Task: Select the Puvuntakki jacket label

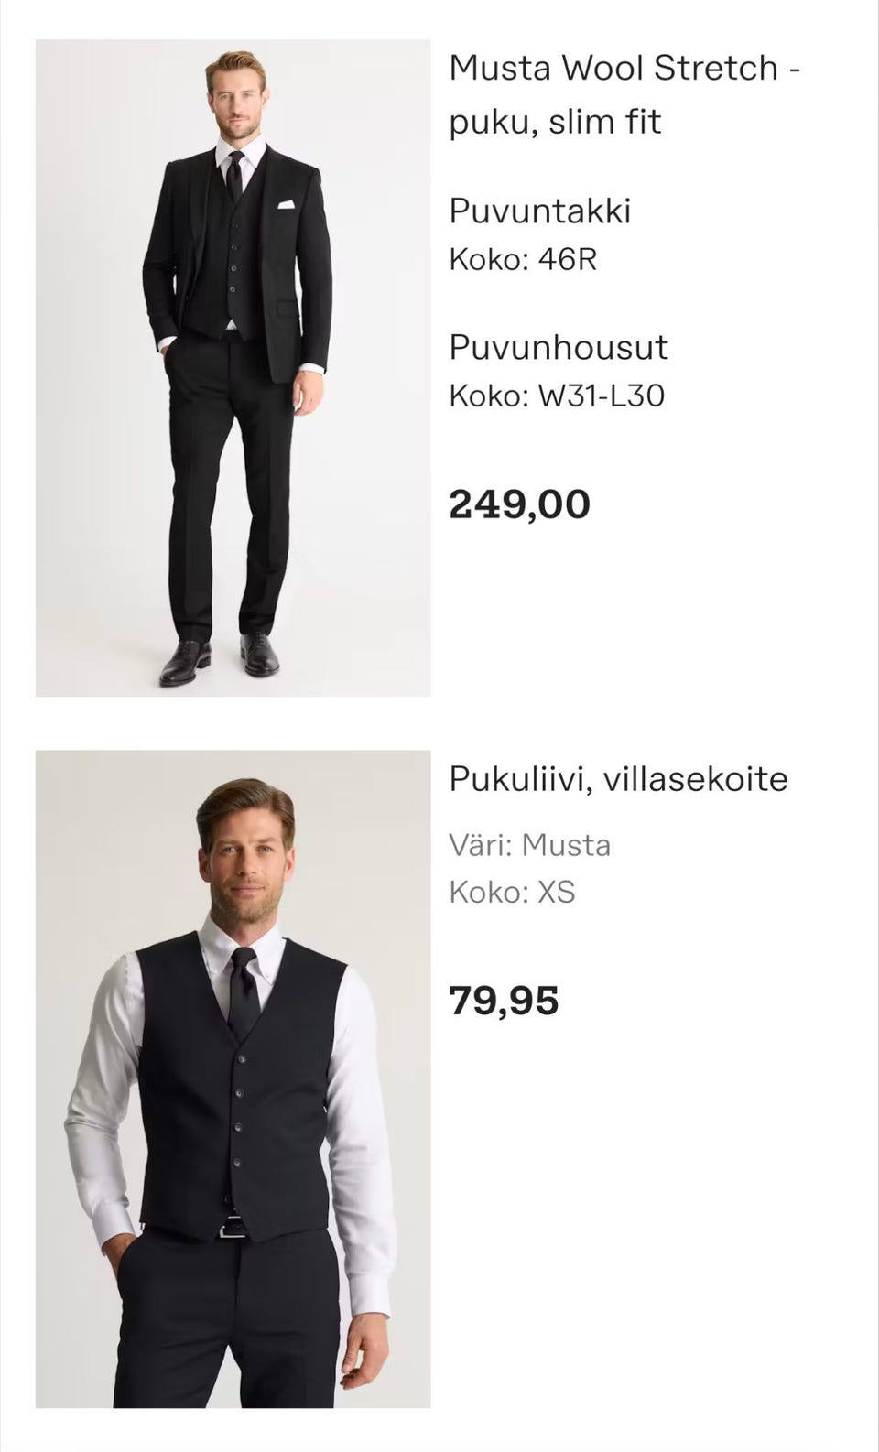Action: [539, 211]
